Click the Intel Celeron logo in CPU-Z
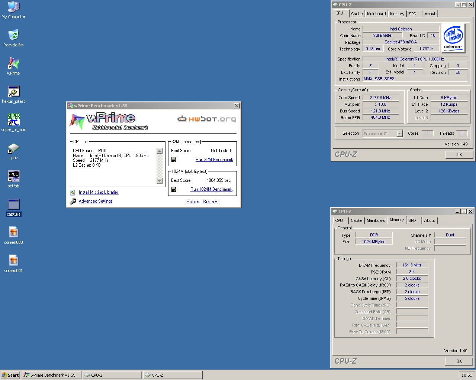 tap(453, 37)
